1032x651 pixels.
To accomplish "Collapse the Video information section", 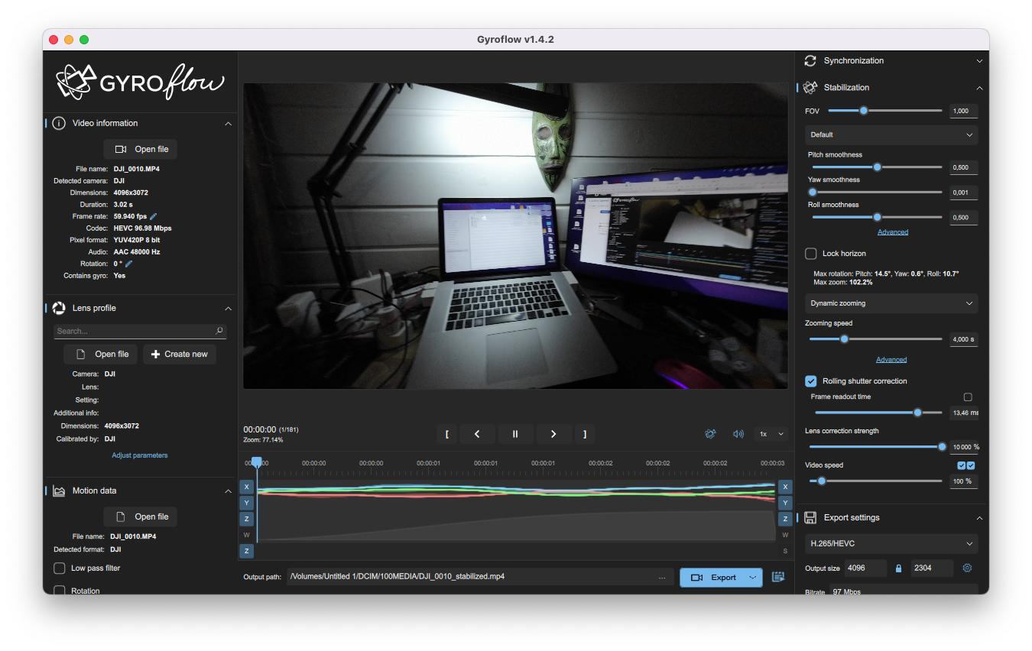I will 228,123.
